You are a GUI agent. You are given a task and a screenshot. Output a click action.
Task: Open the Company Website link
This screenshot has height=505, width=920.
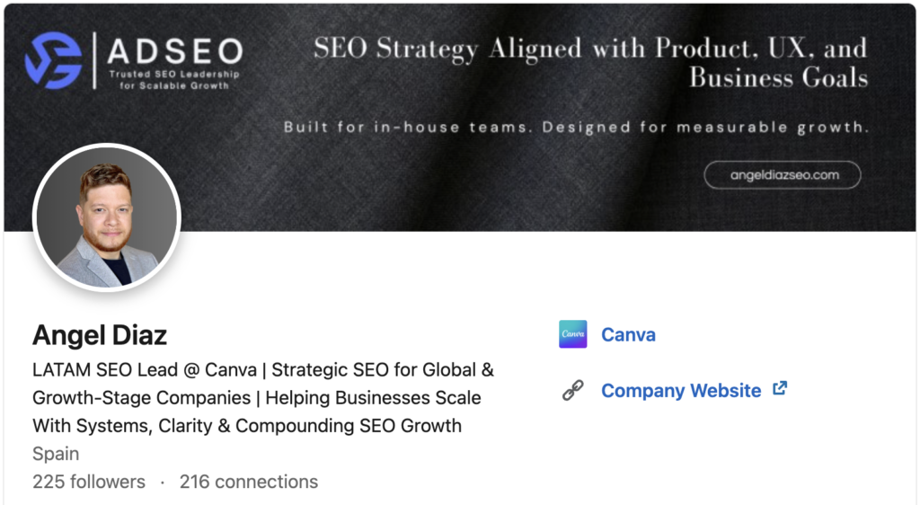(x=680, y=391)
